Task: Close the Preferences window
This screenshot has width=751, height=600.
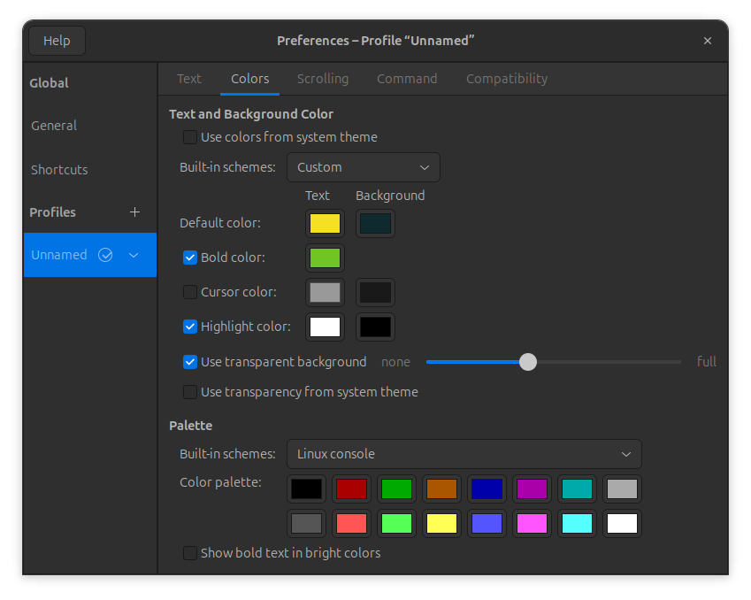Action: tap(707, 41)
